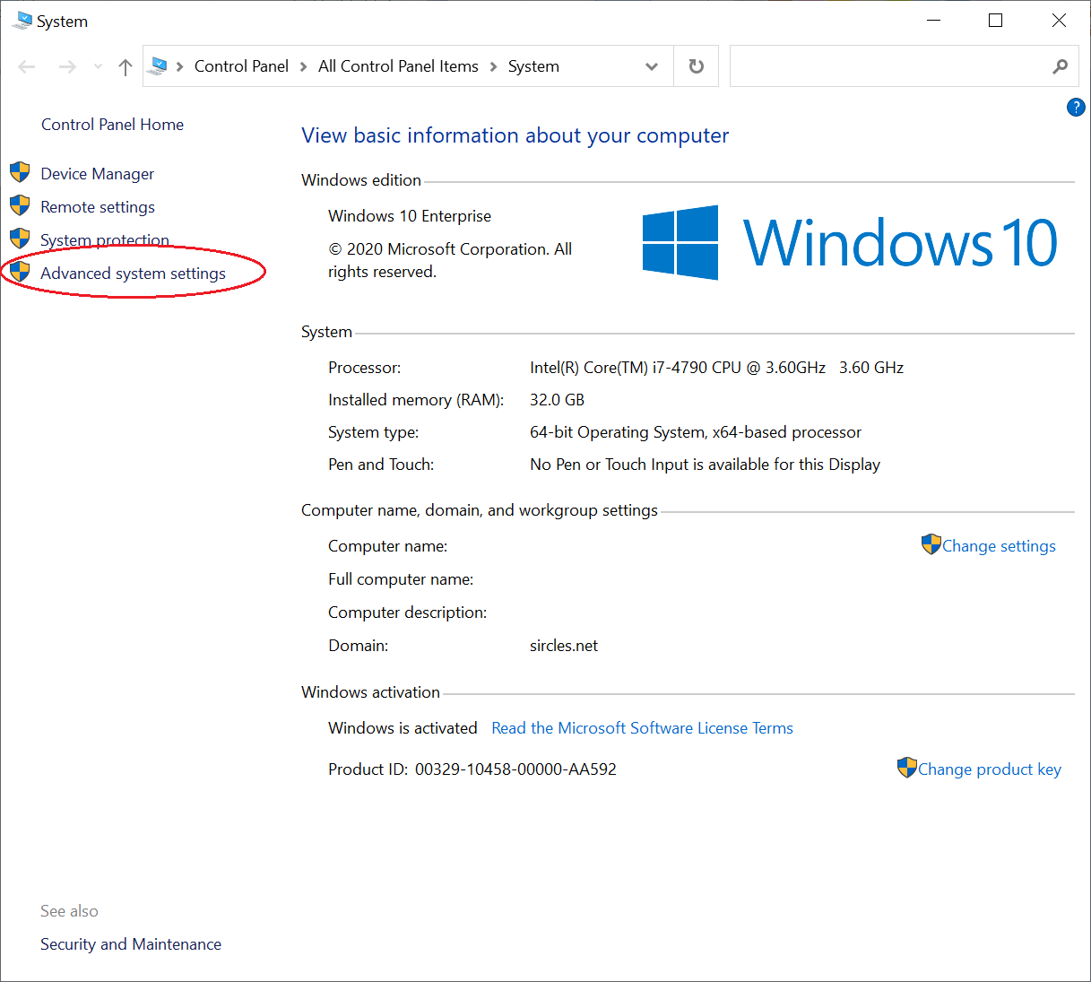The image size is (1091, 982).
Task: Click the Windows 10 Enterprise edition text
Action: (x=410, y=216)
